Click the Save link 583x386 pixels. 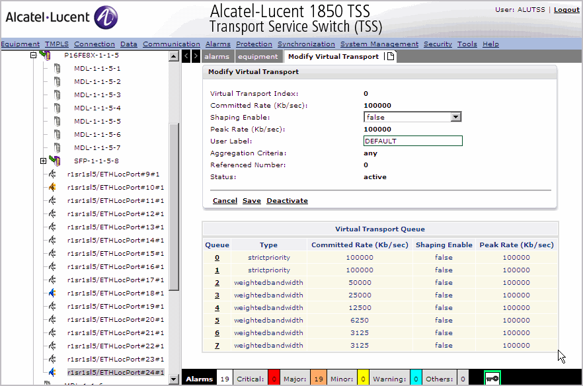point(252,201)
